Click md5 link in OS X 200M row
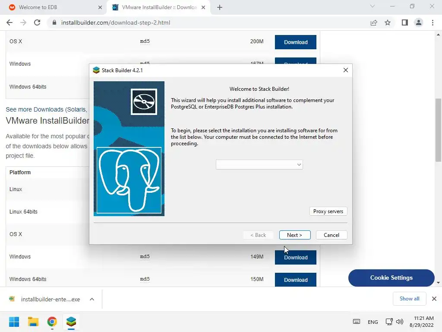 145,41
